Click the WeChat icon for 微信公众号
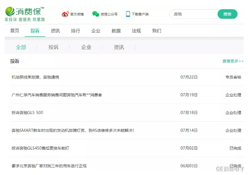248x175 pixels. (x=96, y=14)
